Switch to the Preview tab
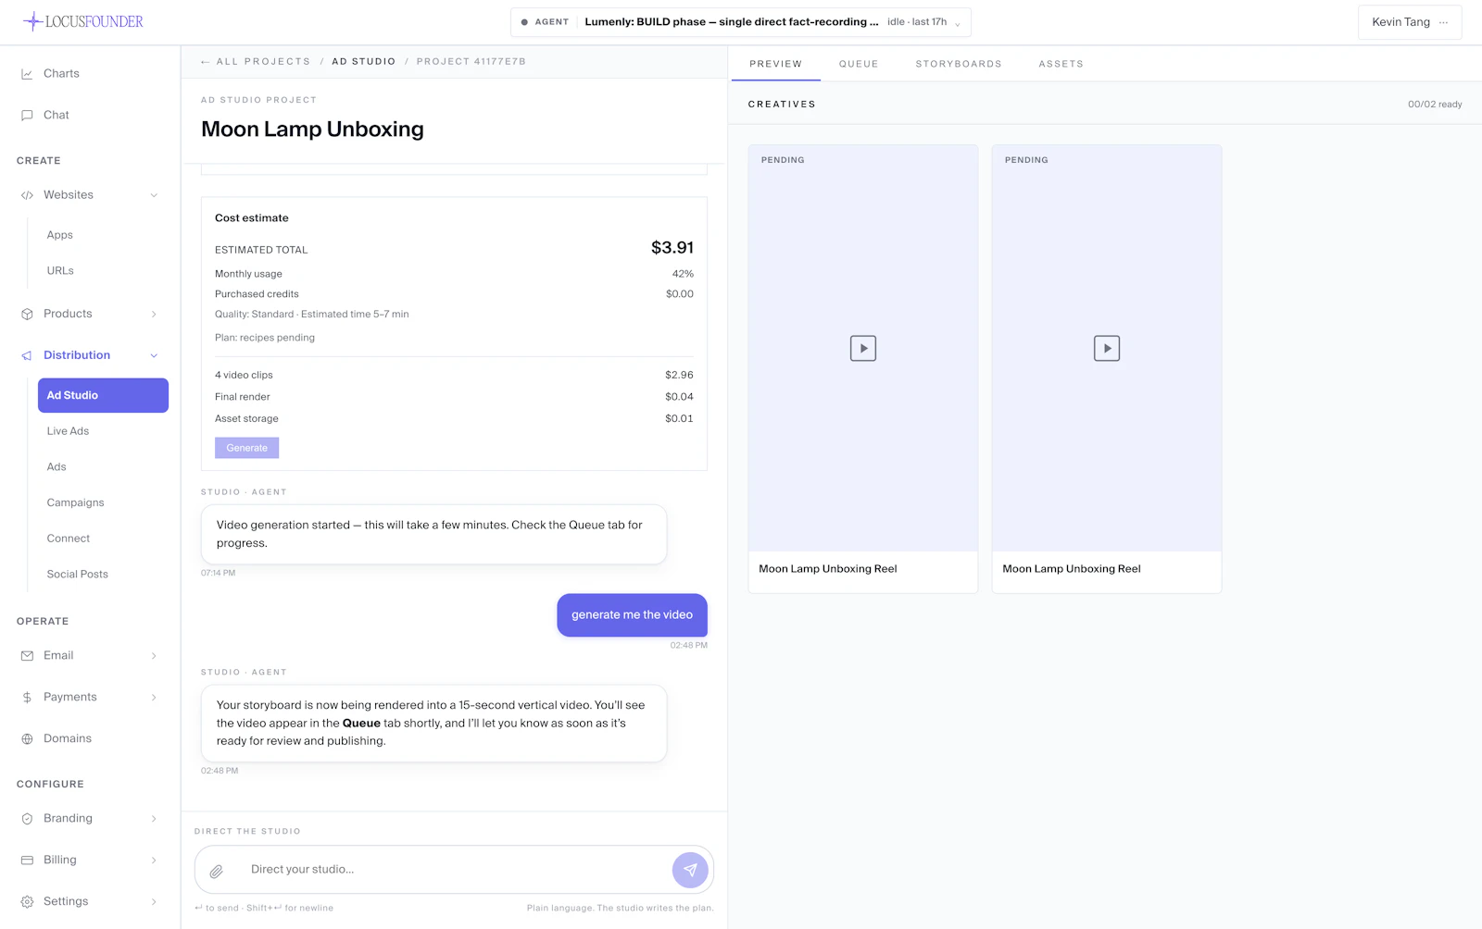This screenshot has height=929, width=1482. click(x=775, y=64)
